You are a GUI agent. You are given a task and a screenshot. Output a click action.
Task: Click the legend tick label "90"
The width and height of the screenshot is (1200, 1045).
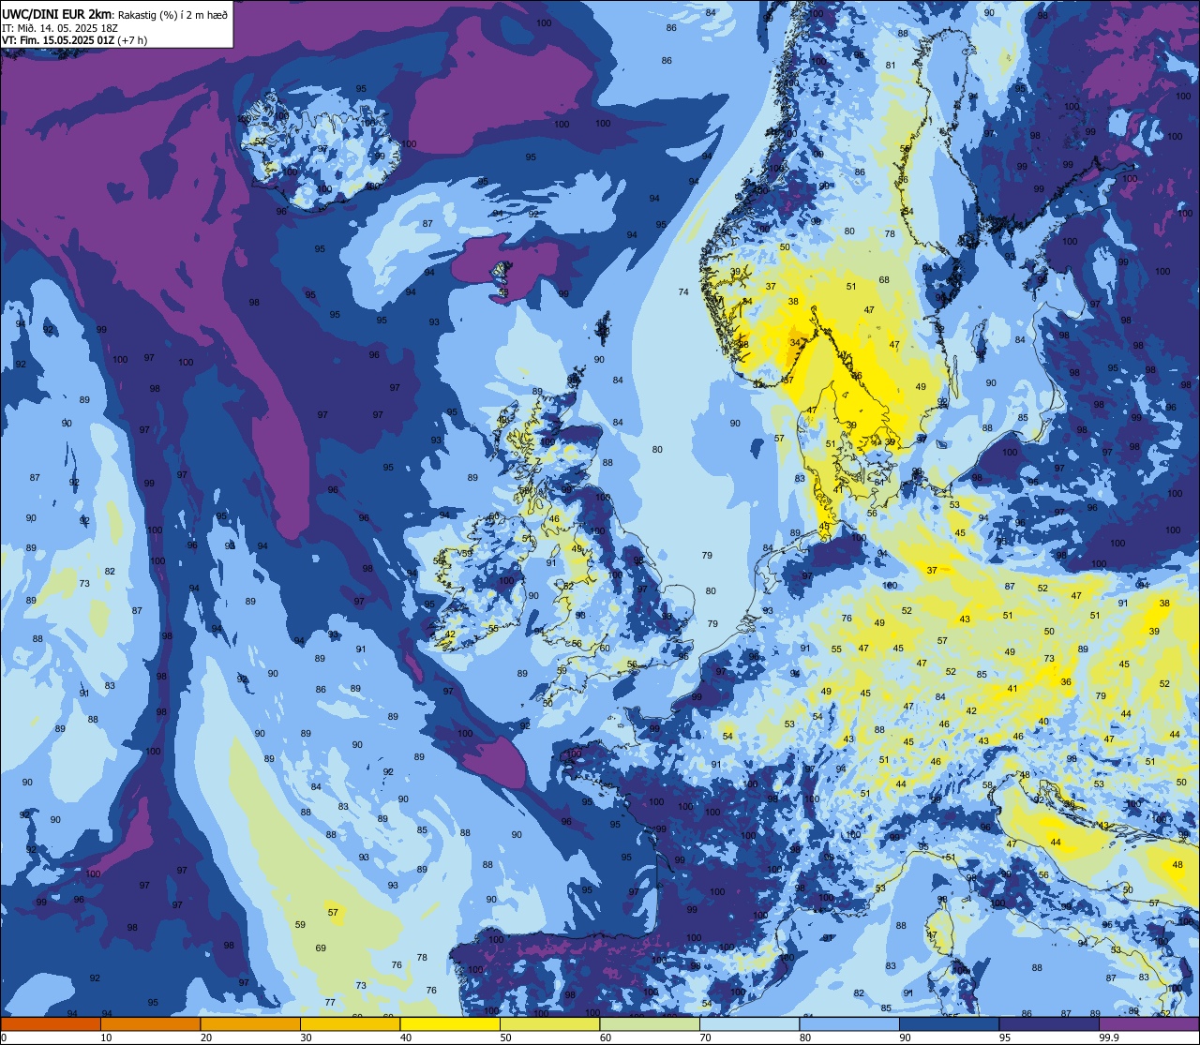click(x=905, y=1038)
